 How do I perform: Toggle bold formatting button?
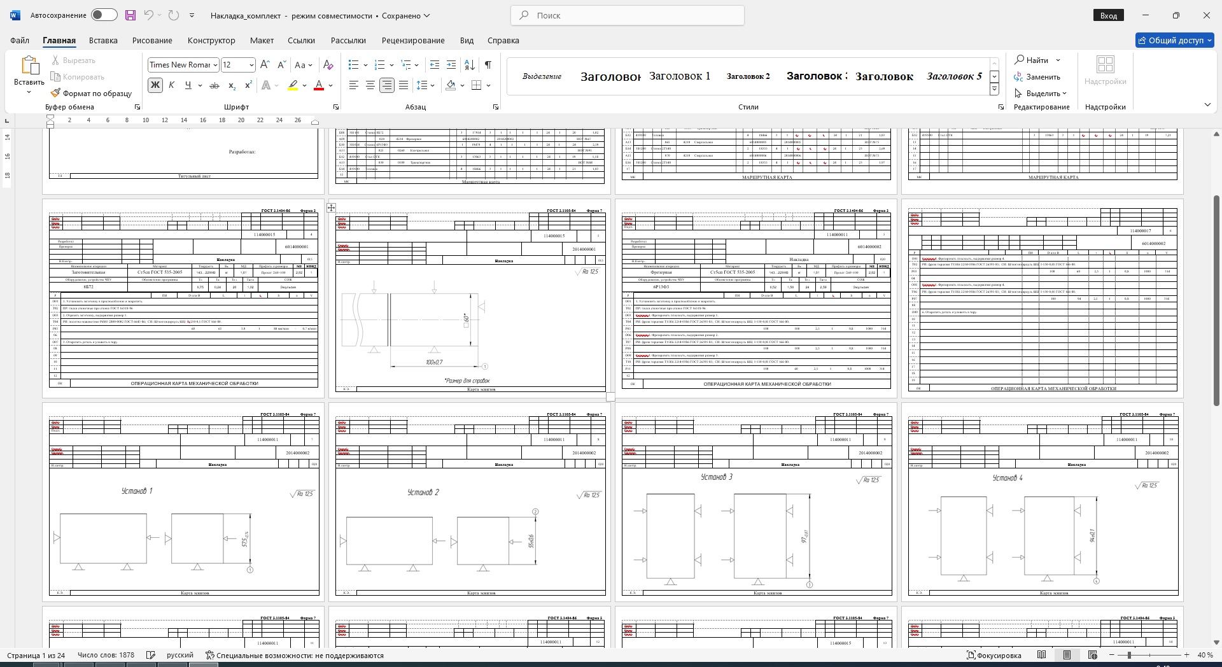click(155, 85)
